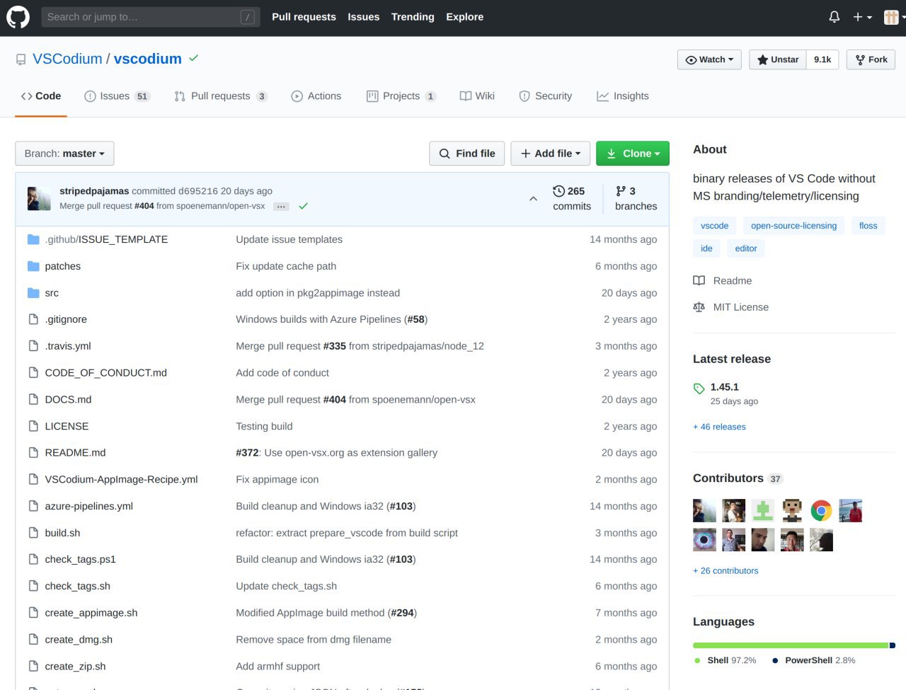Click the search slash shortcut key icon
Image resolution: width=906 pixels, height=690 pixels.
[247, 17]
